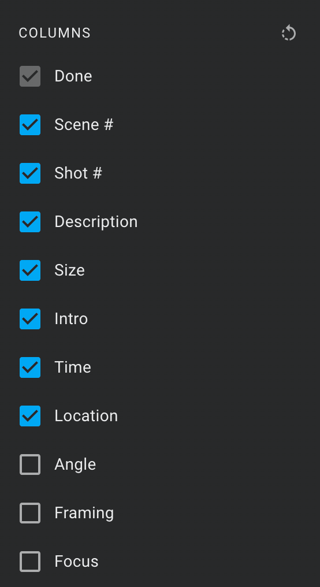Disable the Location column checkbox
The width and height of the screenshot is (320, 587).
(30, 416)
